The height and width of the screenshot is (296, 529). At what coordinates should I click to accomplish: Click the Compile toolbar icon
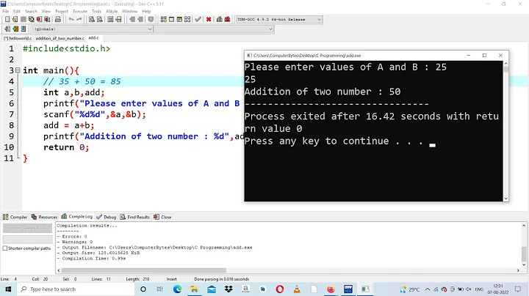(x=163, y=20)
